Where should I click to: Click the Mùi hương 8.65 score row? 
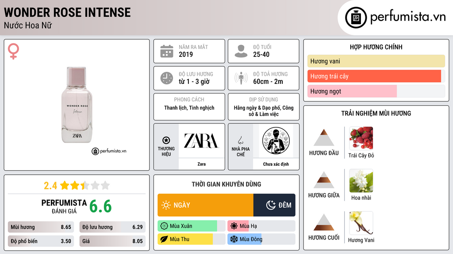click(x=41, y=227)
